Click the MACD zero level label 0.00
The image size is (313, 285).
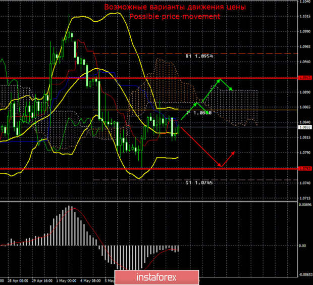(302, 246)
